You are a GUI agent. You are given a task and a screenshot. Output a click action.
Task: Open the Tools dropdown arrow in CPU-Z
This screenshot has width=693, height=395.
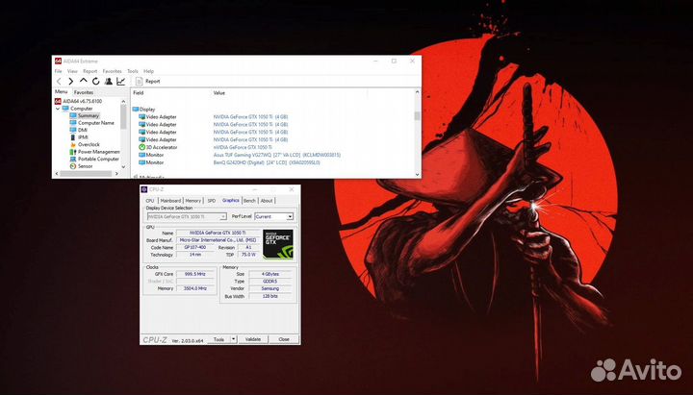coord(233,339)
